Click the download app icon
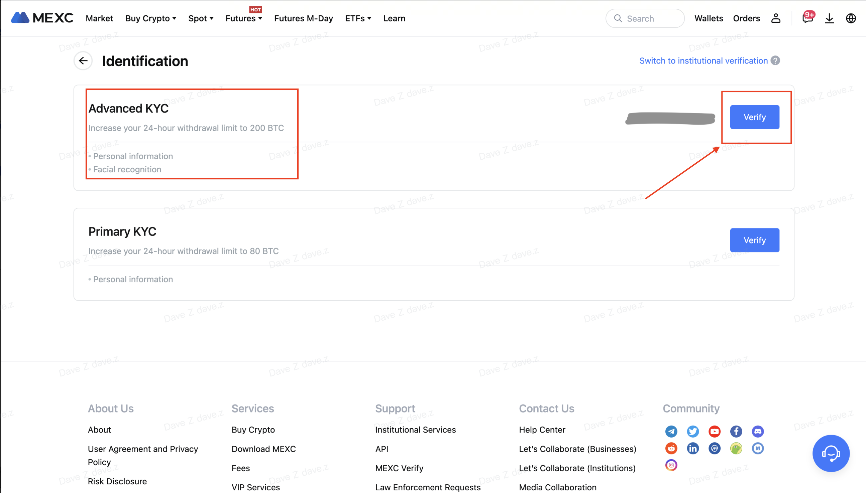The width and height of the screenshot is (866, 493). [830, 18]
